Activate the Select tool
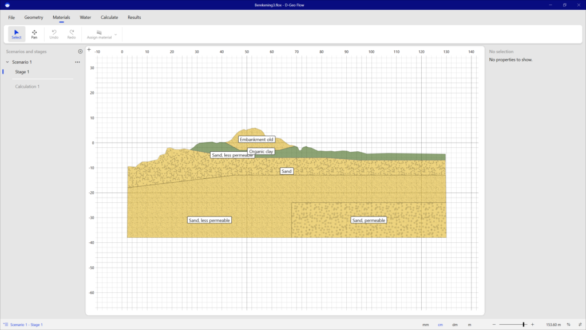Image resolution: width=586 pixels, height=330 pixels. (17, 34)
